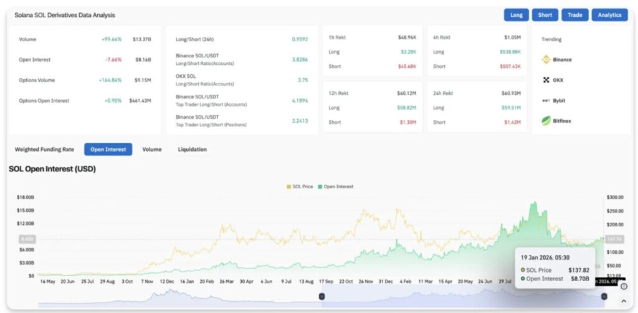Select the Open Interest tab
Viewport: 638px width, 313px height.
pyautogui.click(x=108, y=150)
